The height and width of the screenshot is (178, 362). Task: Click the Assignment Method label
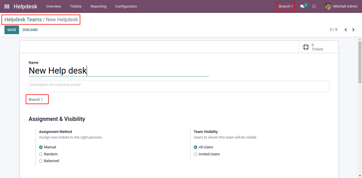pyautogui.click(x=55, y=132)
